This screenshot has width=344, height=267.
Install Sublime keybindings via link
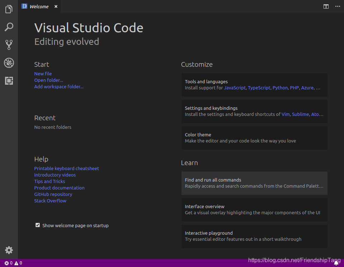(x=300, y=114)
